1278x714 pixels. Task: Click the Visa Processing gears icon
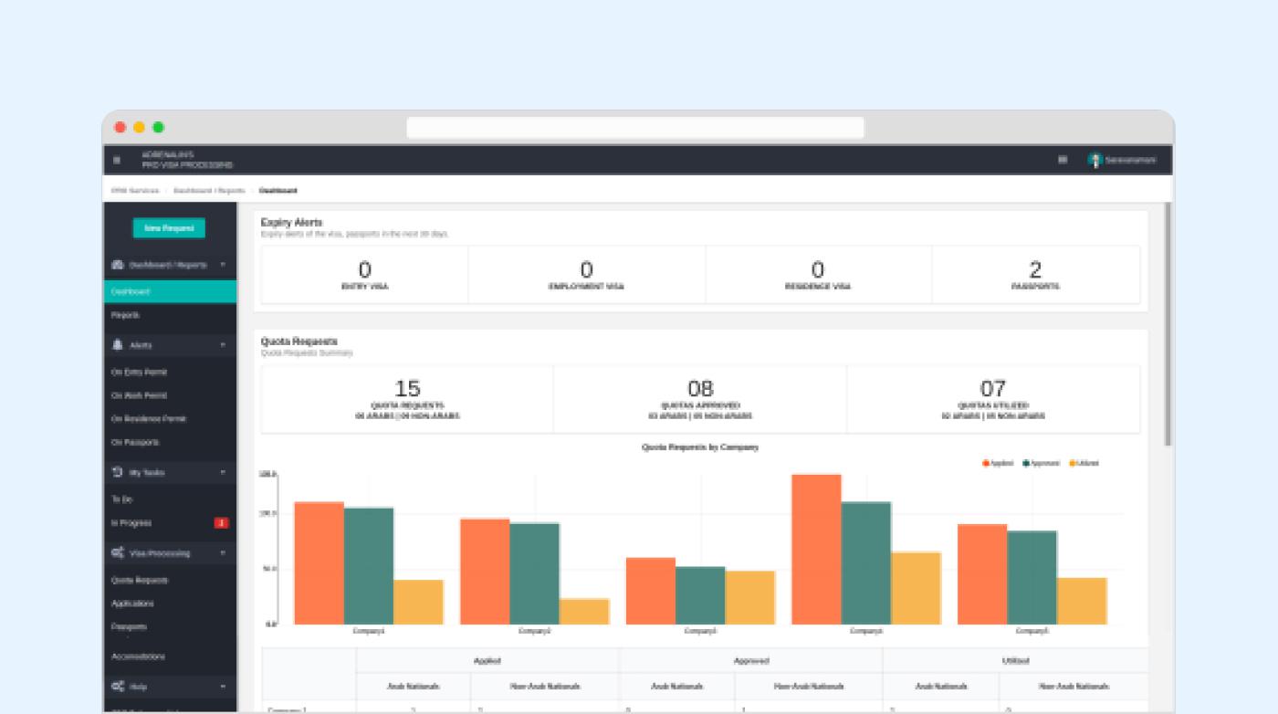118,553
